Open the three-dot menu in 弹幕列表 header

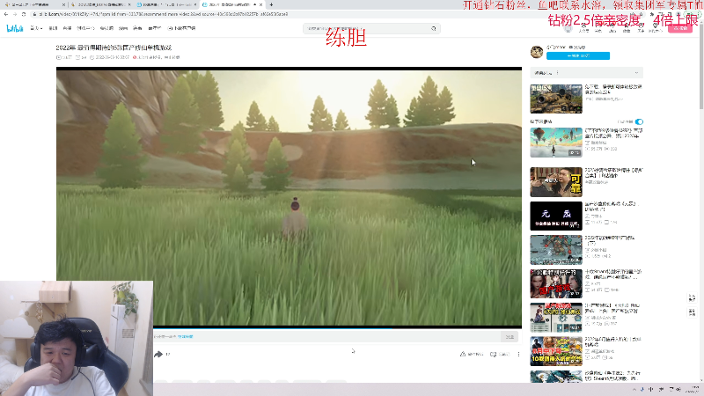point(558,73)
